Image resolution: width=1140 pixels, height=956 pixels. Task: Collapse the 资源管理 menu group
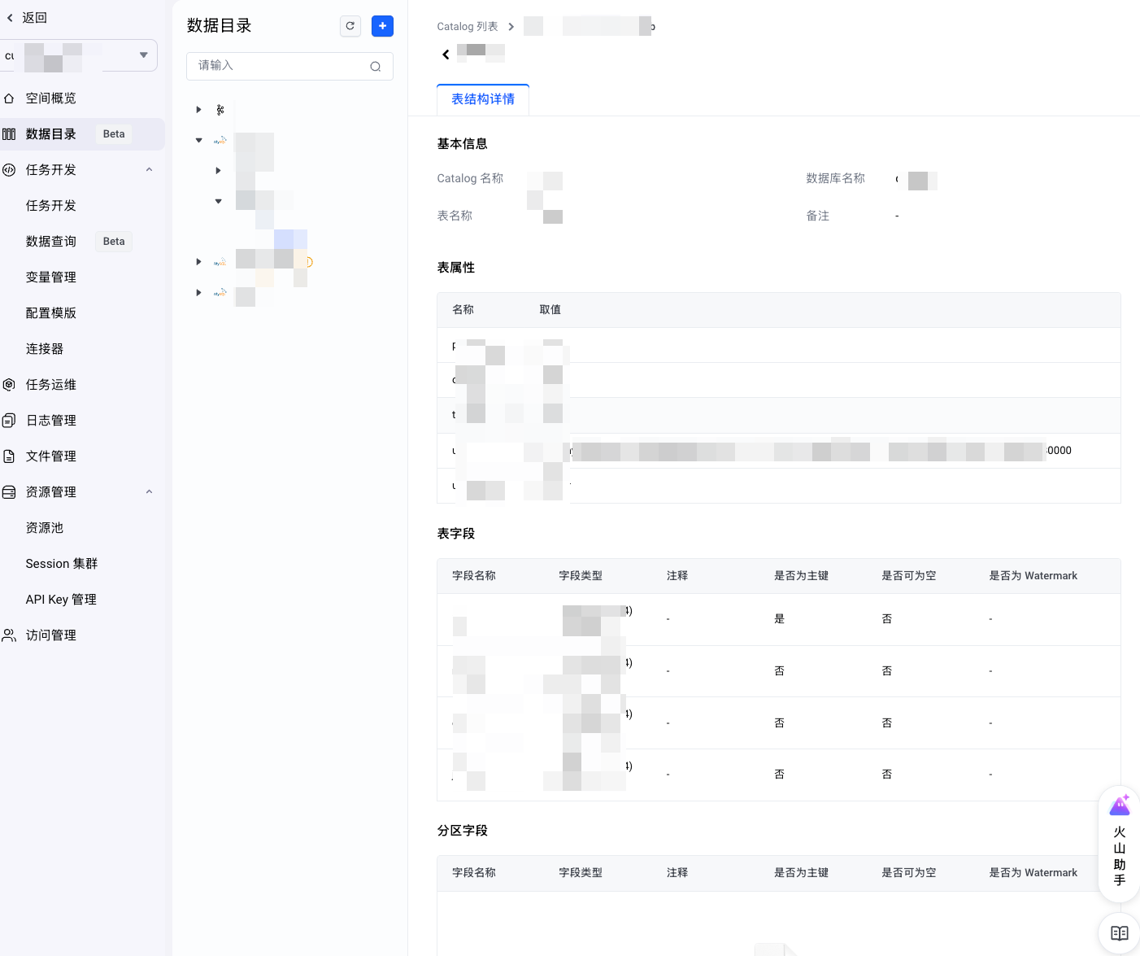tap(149, 492)
